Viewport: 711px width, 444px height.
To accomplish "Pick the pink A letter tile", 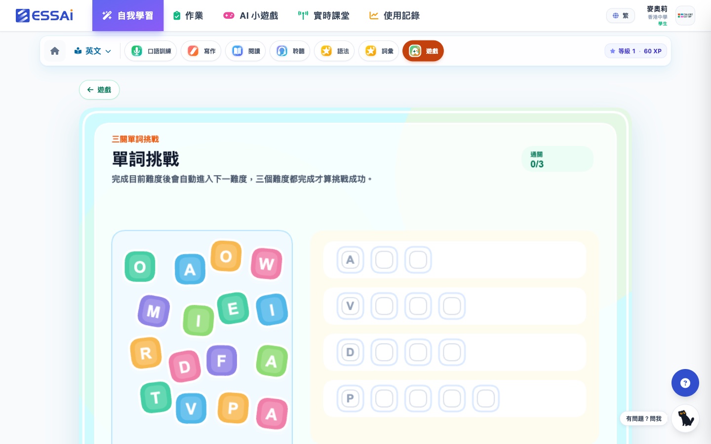I will coord(272,413).
